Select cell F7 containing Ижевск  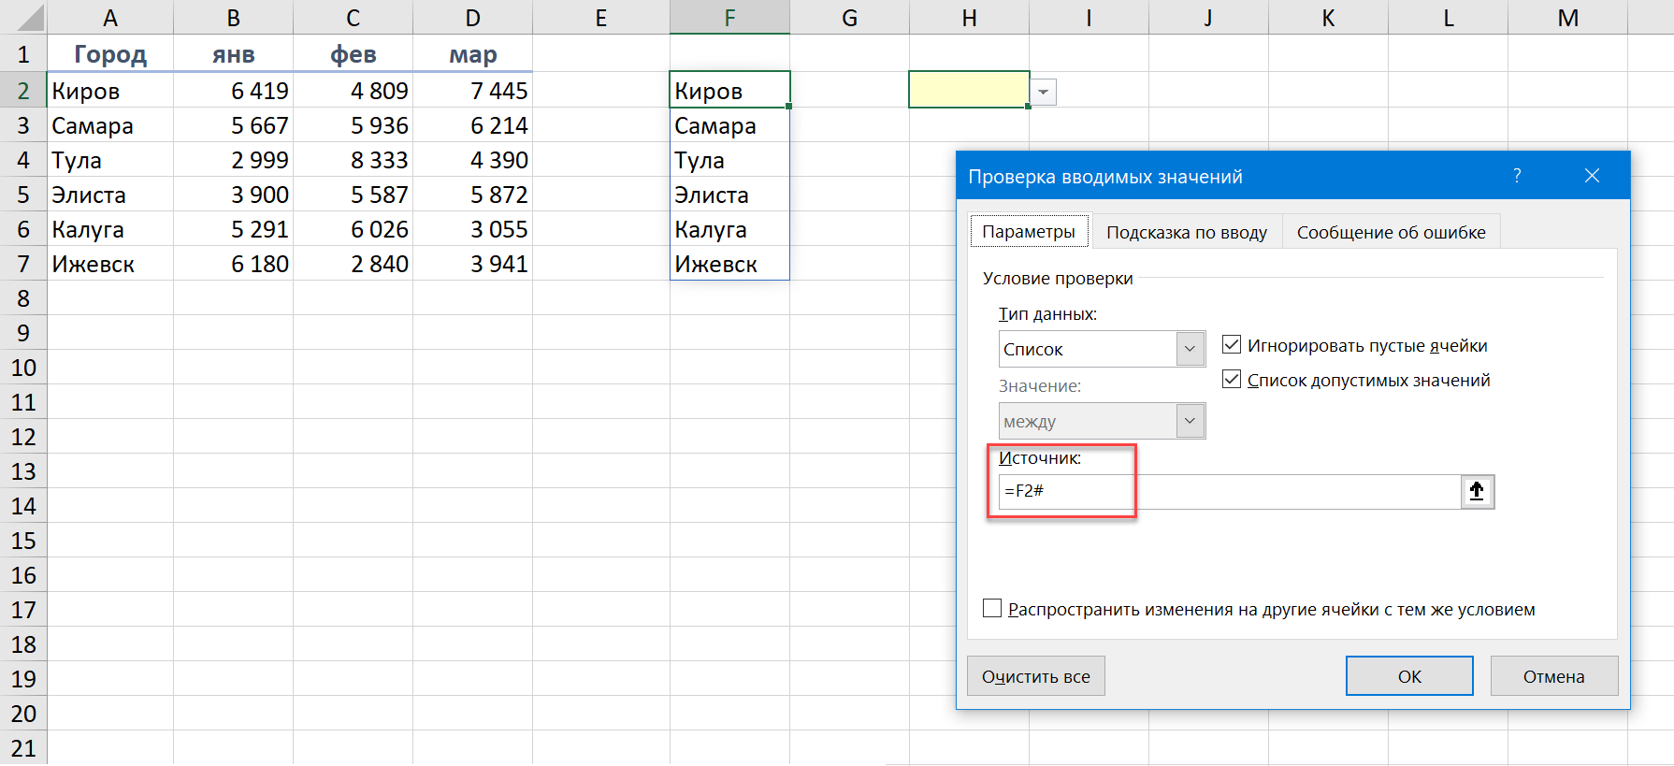click(x=729, y=264)
